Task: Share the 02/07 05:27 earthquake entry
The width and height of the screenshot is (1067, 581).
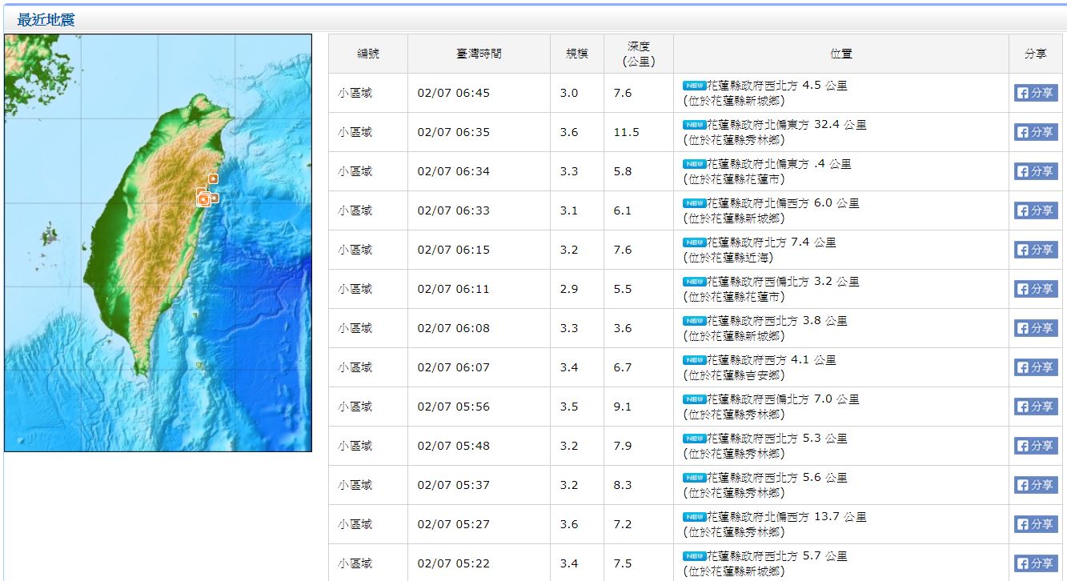Action: pyautogui.click(x=1036, y=524)
